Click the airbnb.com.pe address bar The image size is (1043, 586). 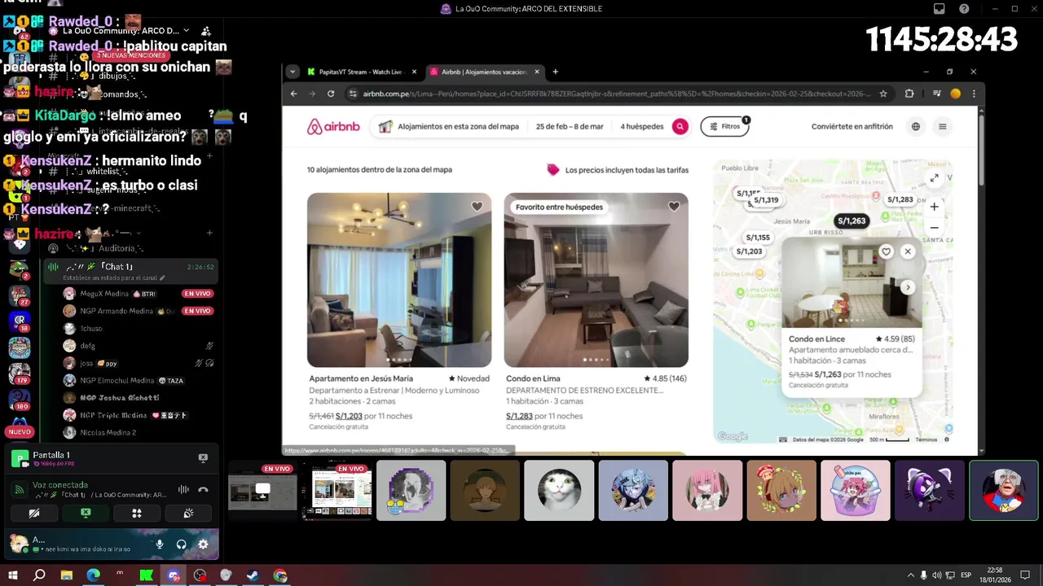[x=615, y=94]
